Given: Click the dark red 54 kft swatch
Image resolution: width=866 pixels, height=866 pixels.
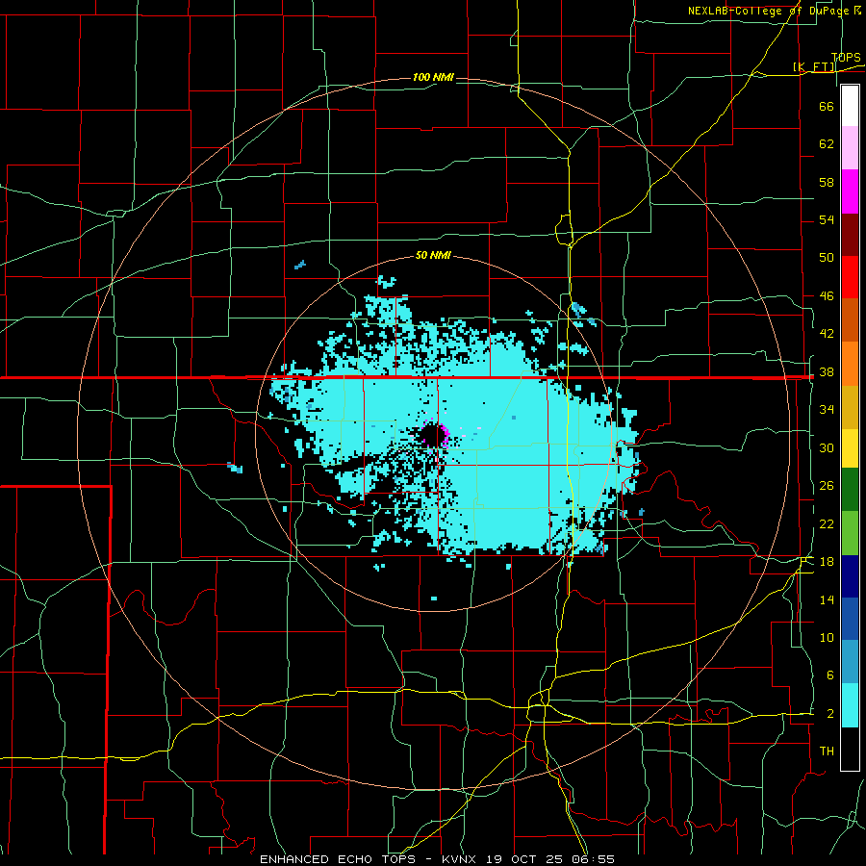Looking at the screenshot, I should tap(850, 235).
